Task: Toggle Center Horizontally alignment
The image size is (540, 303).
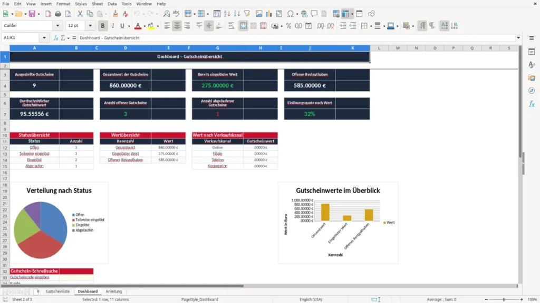Action: pyautogui.click(x=177, y=26)
